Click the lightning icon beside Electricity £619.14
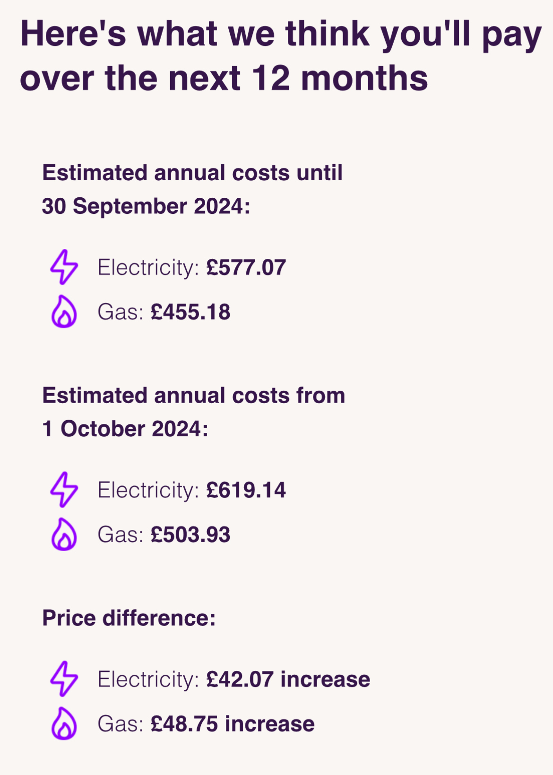 point(64,489)
